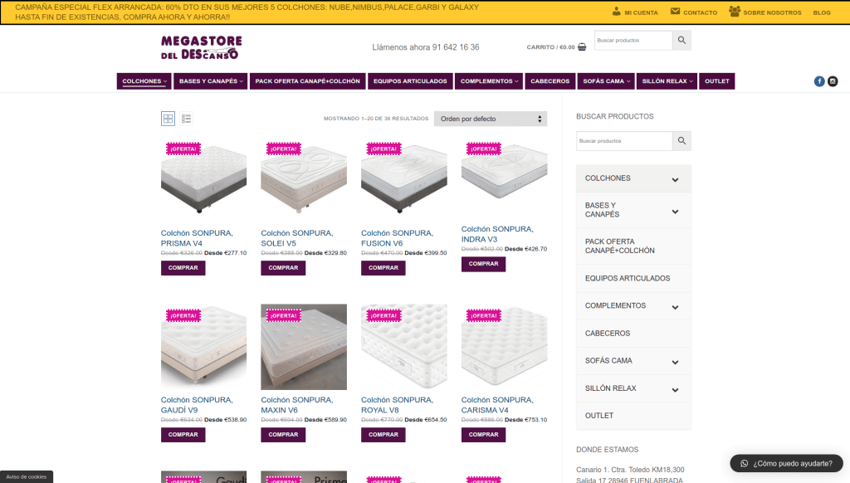This screenshot has width=850, height=483.
Task: Switch to grid view layout
Action: [x=168, y=119]
